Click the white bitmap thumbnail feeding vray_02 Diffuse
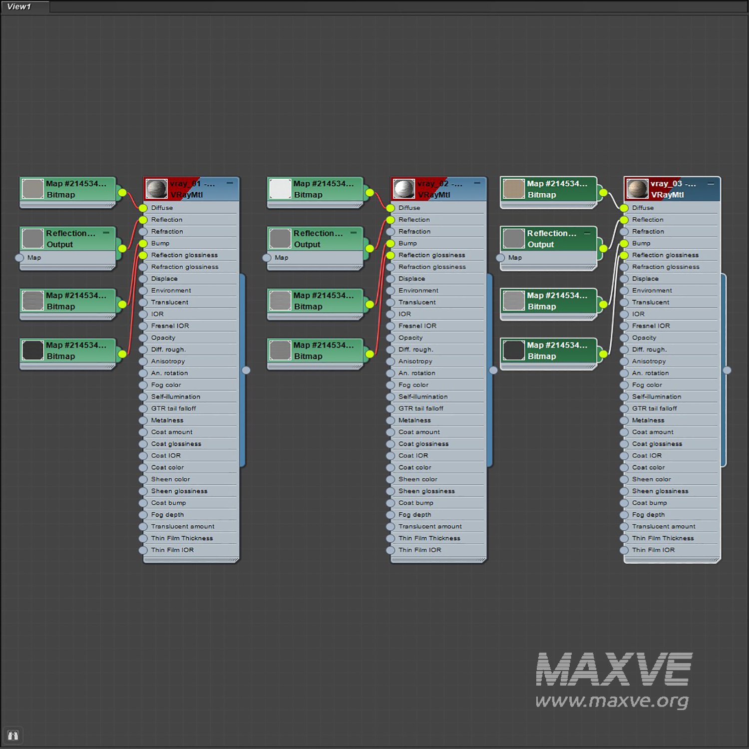749x749 pixels. (x=280, y=189)
